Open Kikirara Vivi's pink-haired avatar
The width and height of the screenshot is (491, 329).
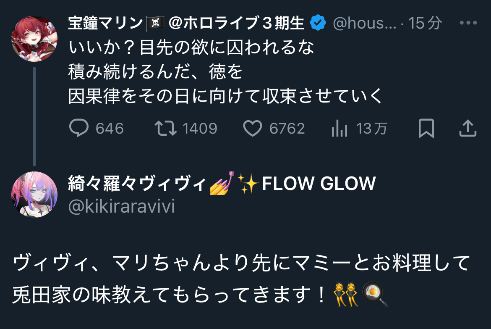[x=34, y=195]
